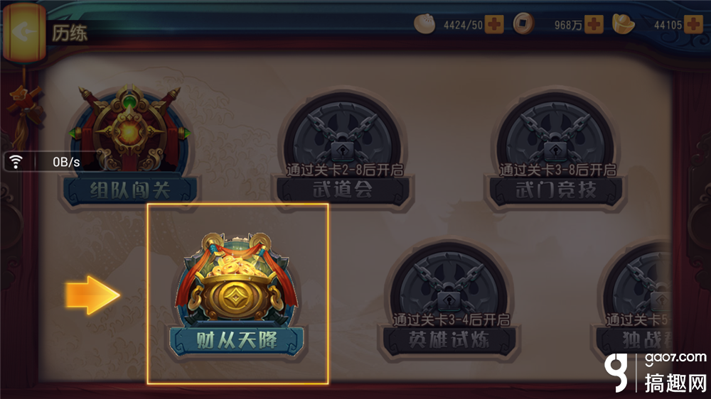Click the 武道会 label banner
Image resolution: width=711 pixels, height=399 pixels.
click(x=343, y=190)
